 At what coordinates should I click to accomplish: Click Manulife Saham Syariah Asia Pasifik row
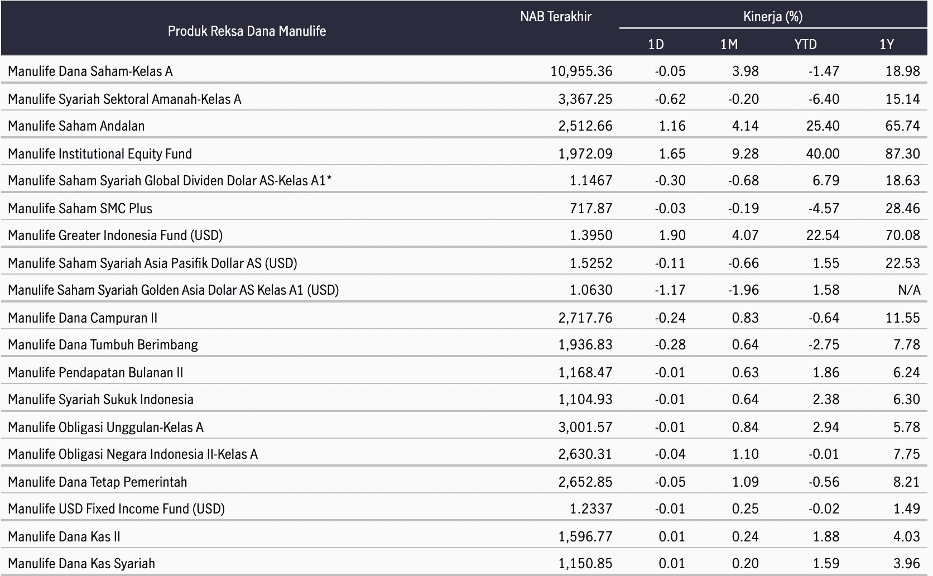[x=152, y=263]
